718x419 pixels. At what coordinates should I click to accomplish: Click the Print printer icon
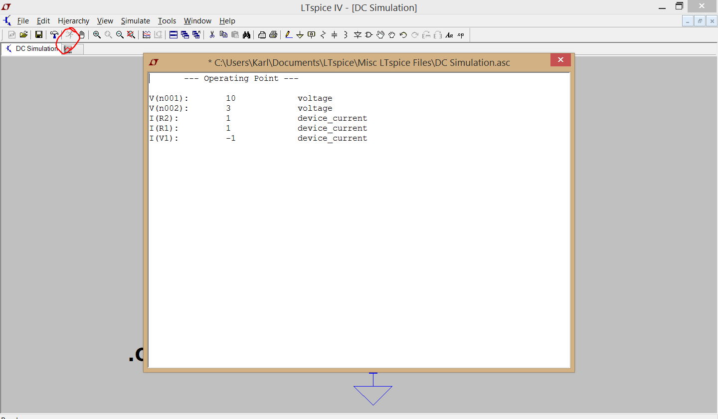[x=273, y=34]
